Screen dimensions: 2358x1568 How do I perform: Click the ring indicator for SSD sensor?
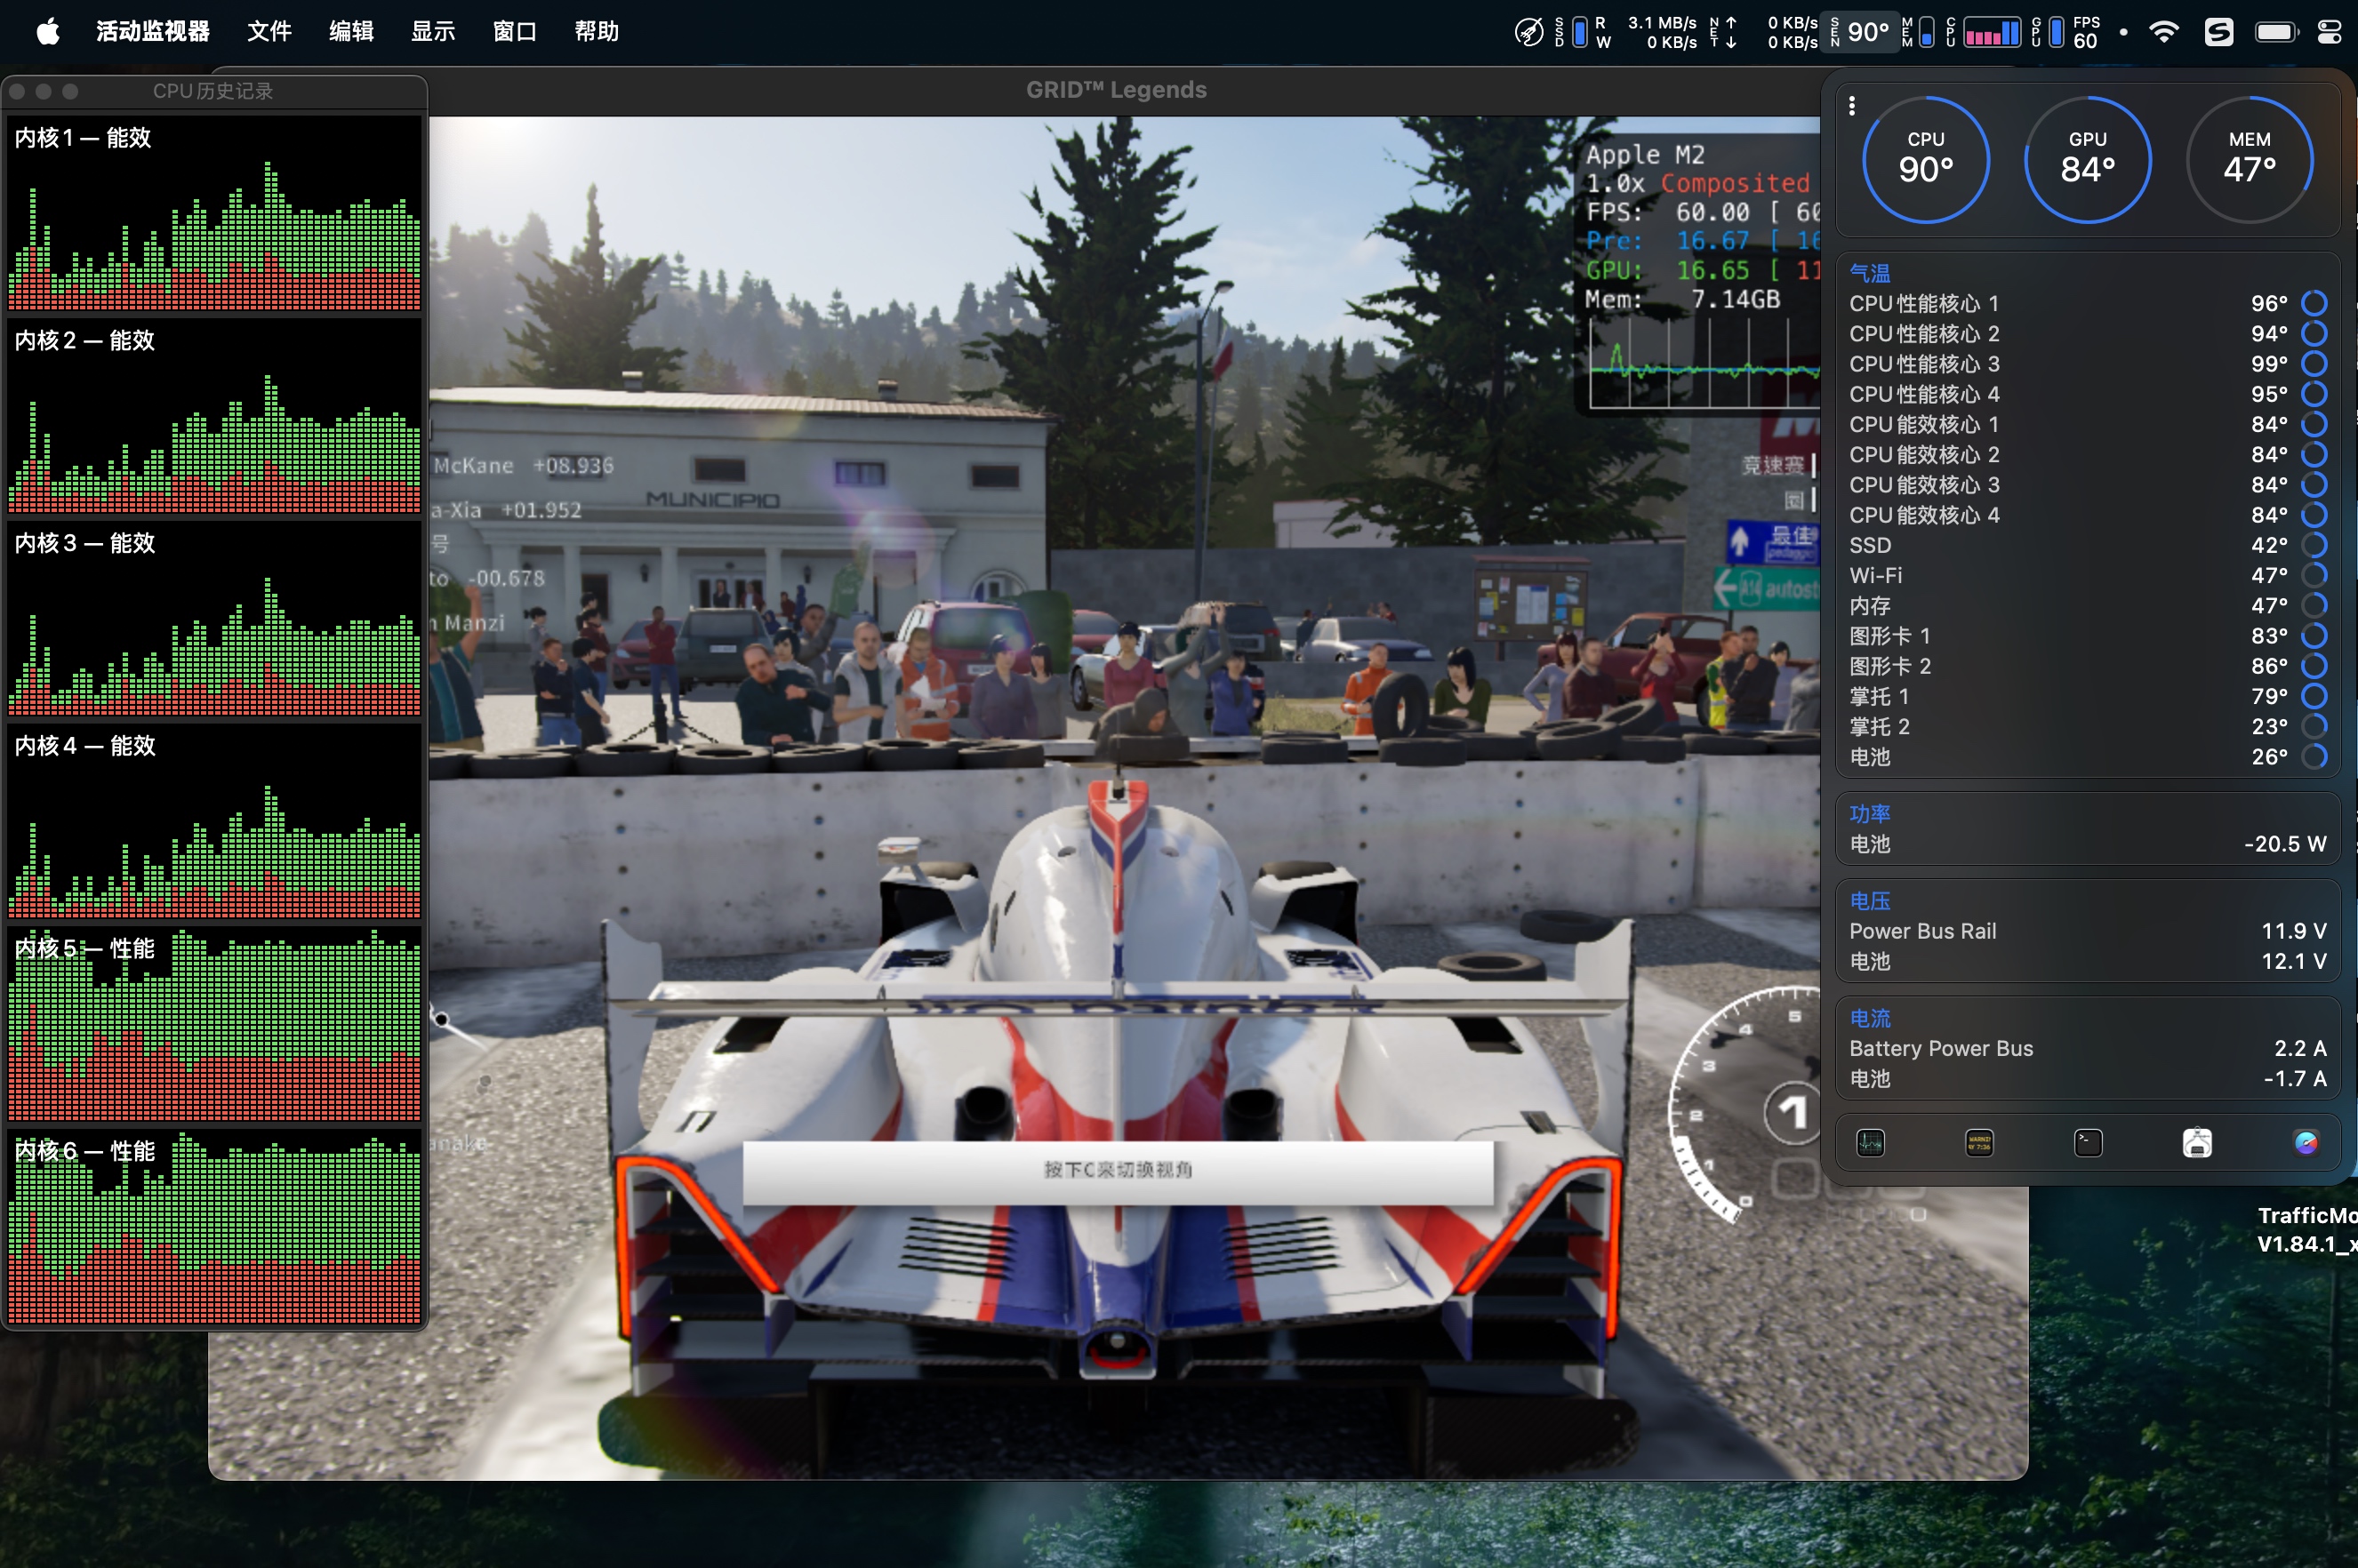click(2314, 545)
